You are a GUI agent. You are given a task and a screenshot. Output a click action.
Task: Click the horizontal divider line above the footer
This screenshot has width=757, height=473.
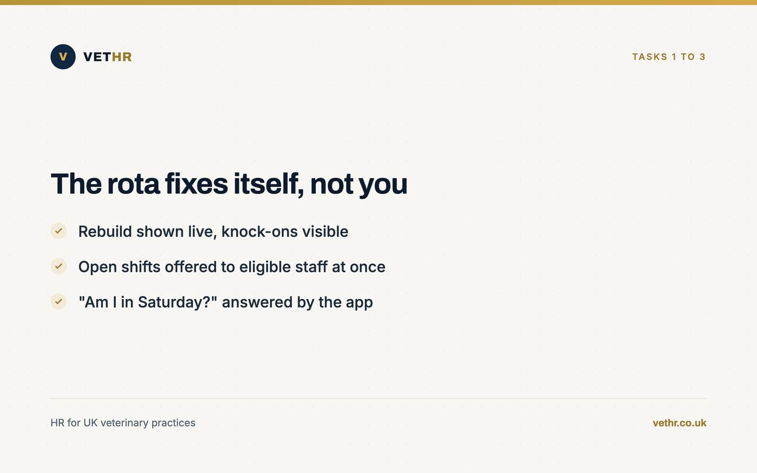click(x=378, y=398)
